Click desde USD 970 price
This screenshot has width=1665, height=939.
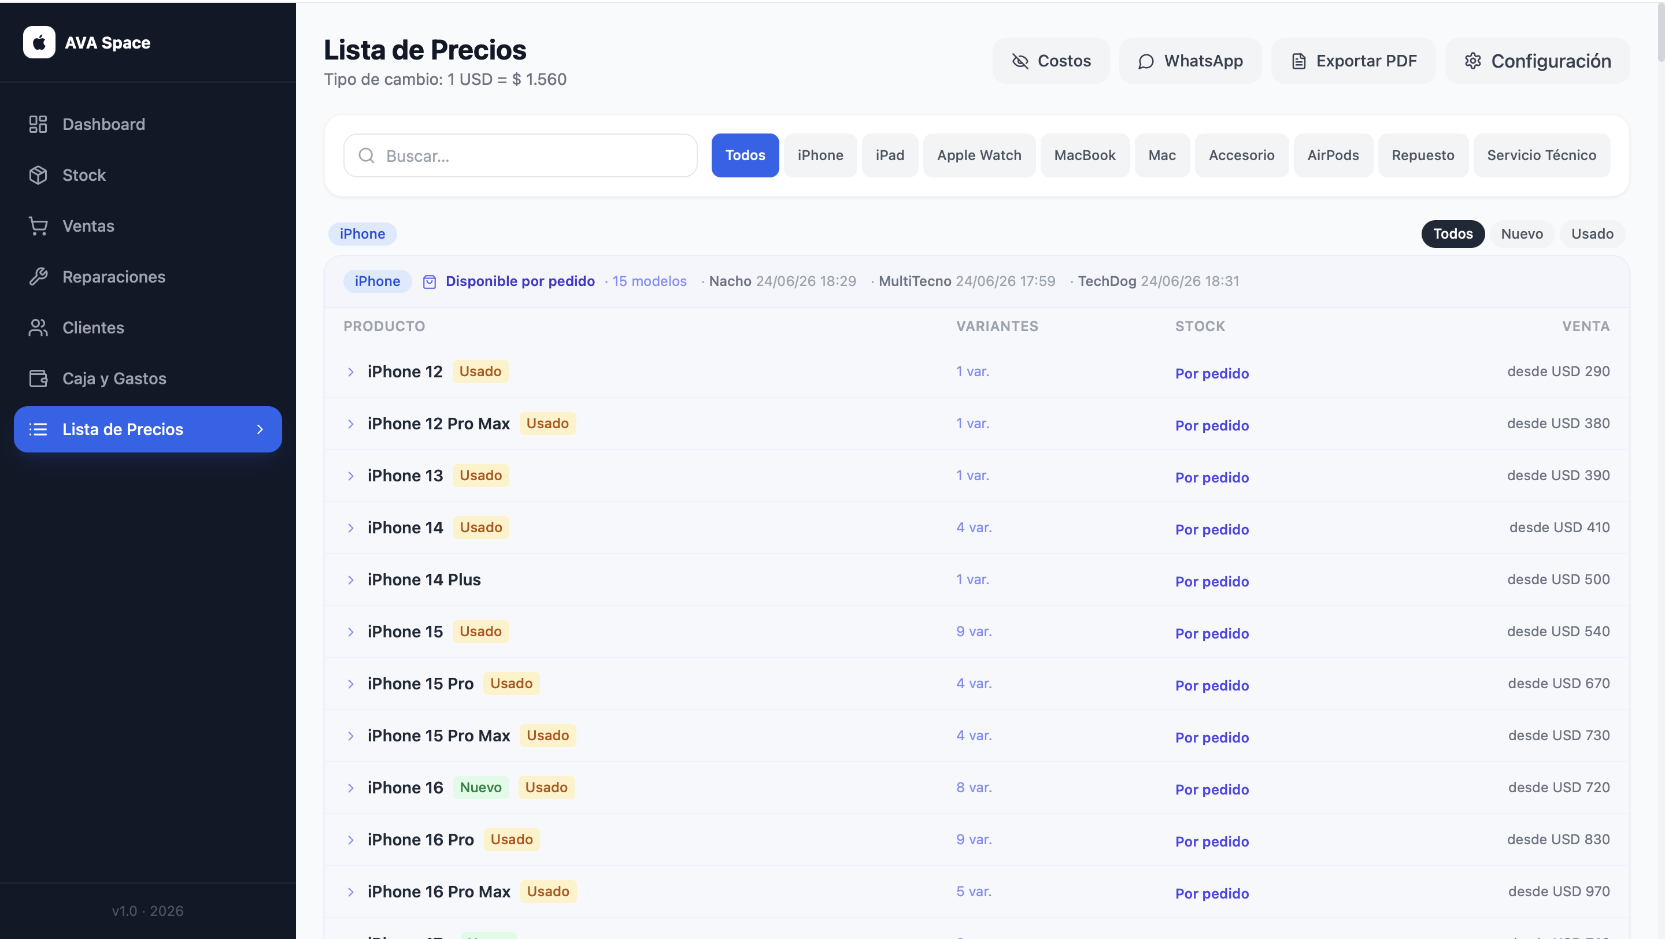tap(1559, 892)
